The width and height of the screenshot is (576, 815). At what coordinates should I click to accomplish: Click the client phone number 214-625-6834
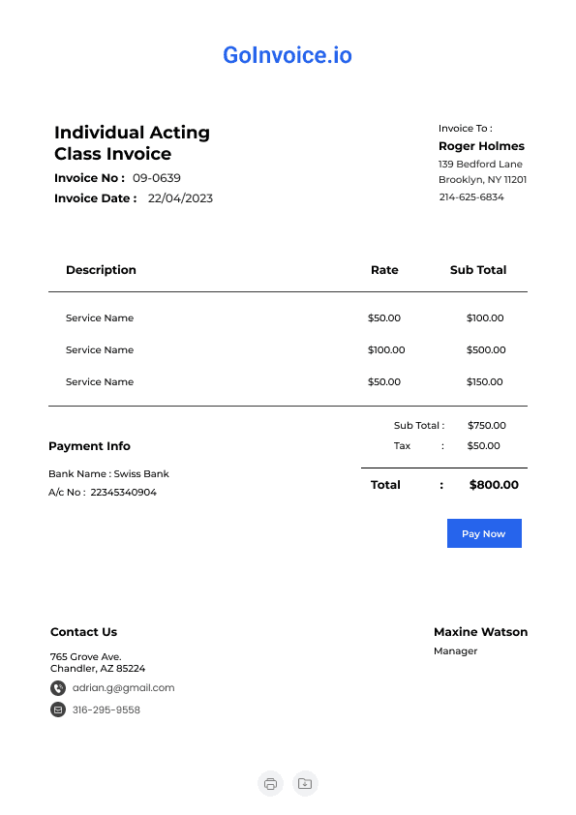pos(471,197)
